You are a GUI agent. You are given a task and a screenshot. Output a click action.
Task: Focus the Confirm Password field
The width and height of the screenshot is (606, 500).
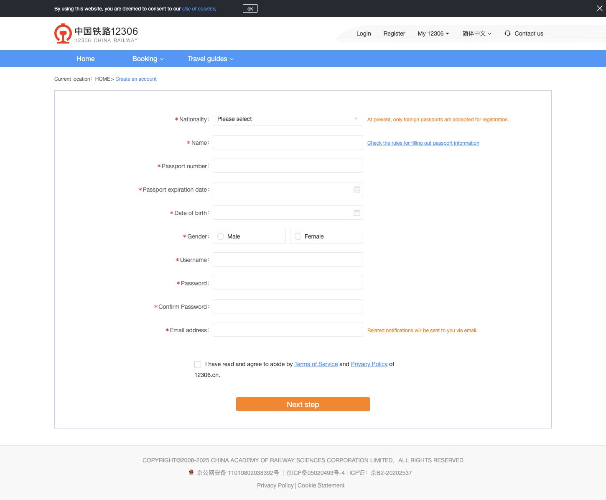click(x=288, y=306)
